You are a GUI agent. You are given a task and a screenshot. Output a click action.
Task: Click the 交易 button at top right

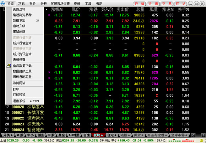point(167,4)
